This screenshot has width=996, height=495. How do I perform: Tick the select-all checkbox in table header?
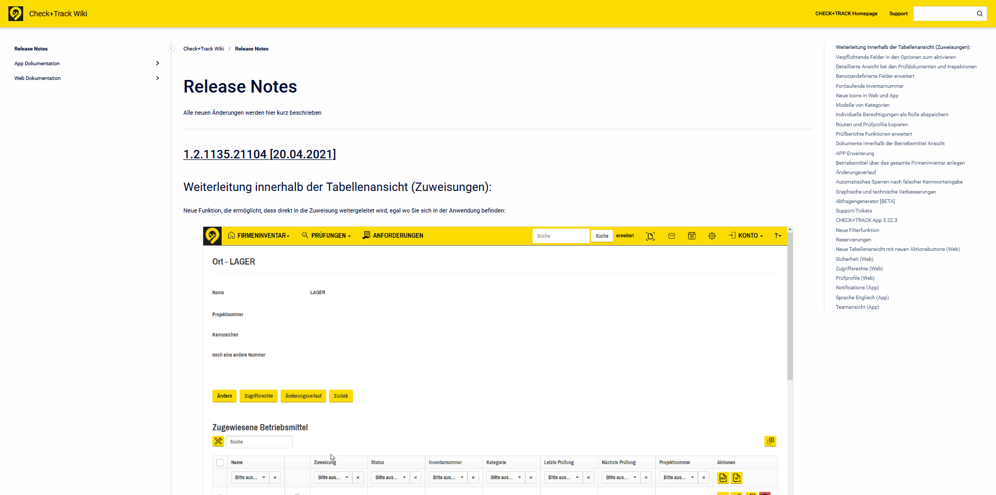pos(220,463)
